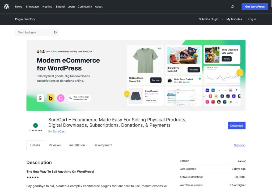The height and width of the screenshot is (189, 272).
Task: Open the Development tab
Action: [x=103, y=145]
